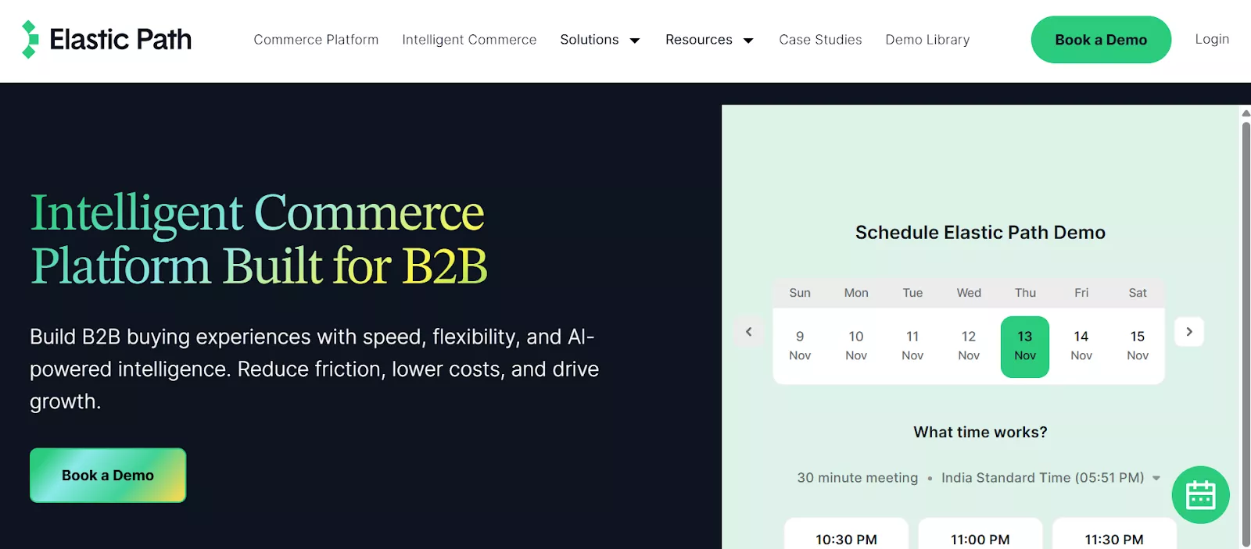Select the 11:00 PM time slot

[980, 538]
